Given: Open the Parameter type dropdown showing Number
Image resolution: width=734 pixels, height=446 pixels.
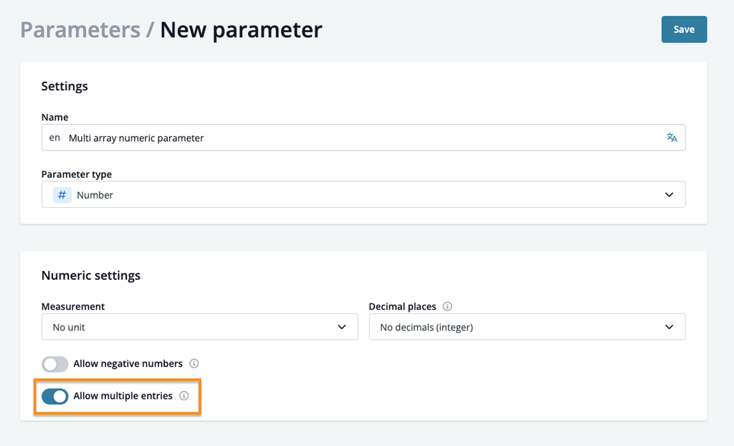Looking at the screenshot, I should click(x=363, y=194).
